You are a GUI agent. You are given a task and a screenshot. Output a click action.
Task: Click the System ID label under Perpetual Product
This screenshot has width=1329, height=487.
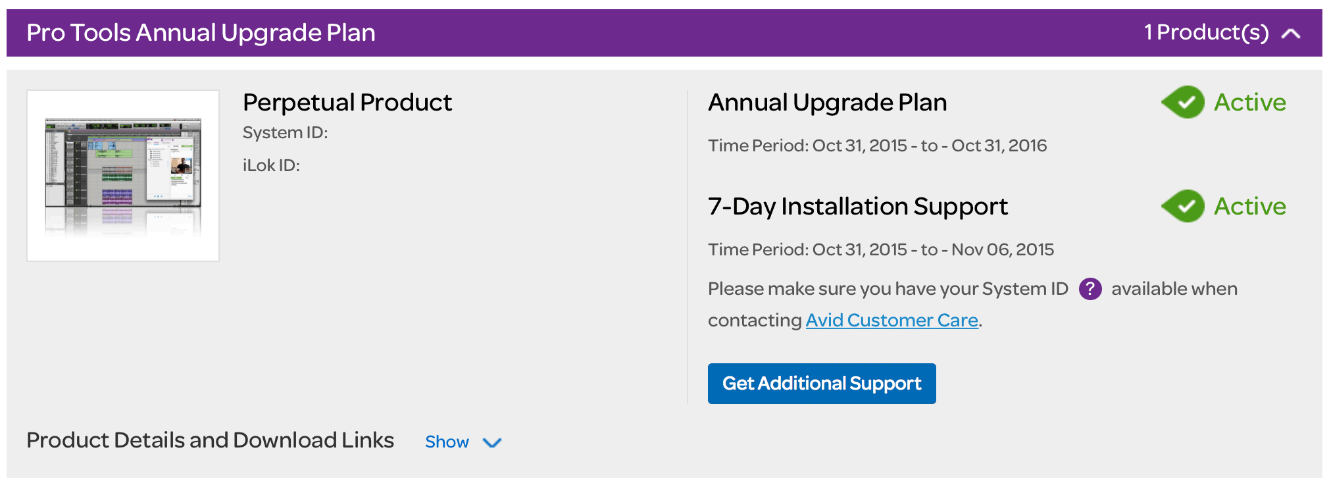point(285,133)
